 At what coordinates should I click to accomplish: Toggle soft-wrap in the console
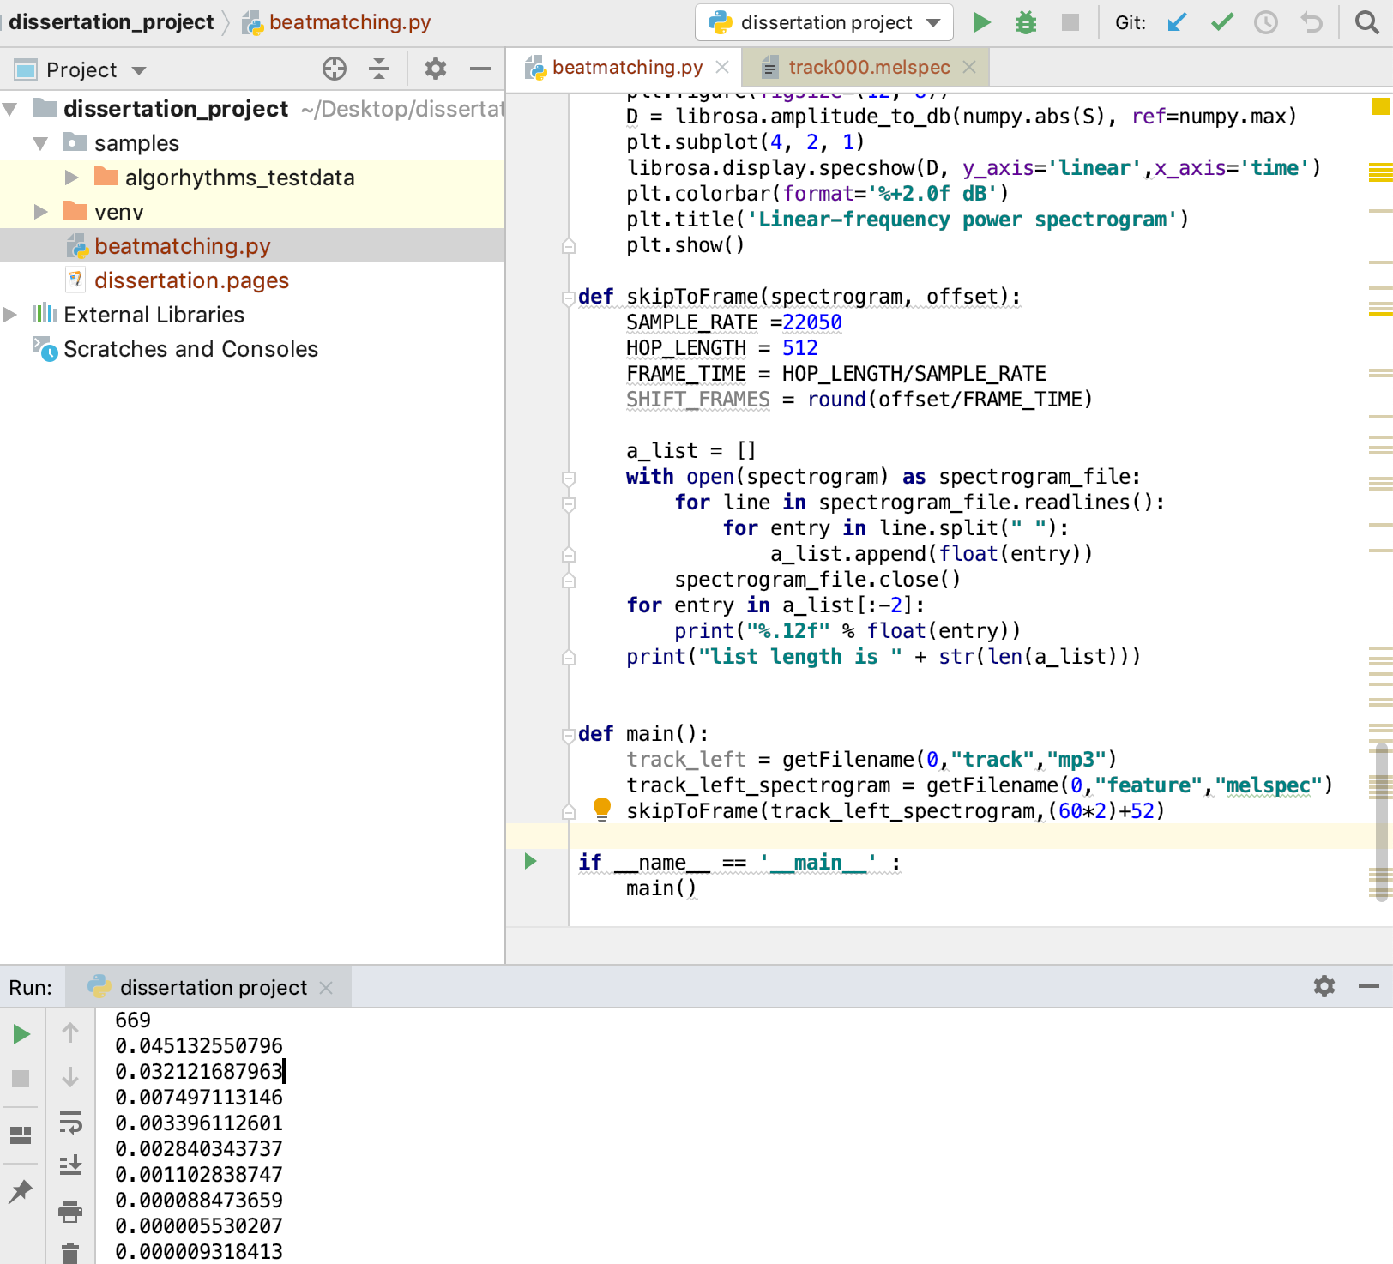(70, 1122)
